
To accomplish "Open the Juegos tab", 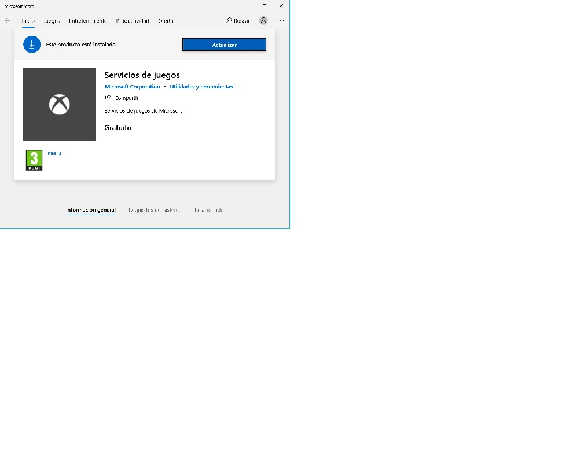I will click(52, 21).
